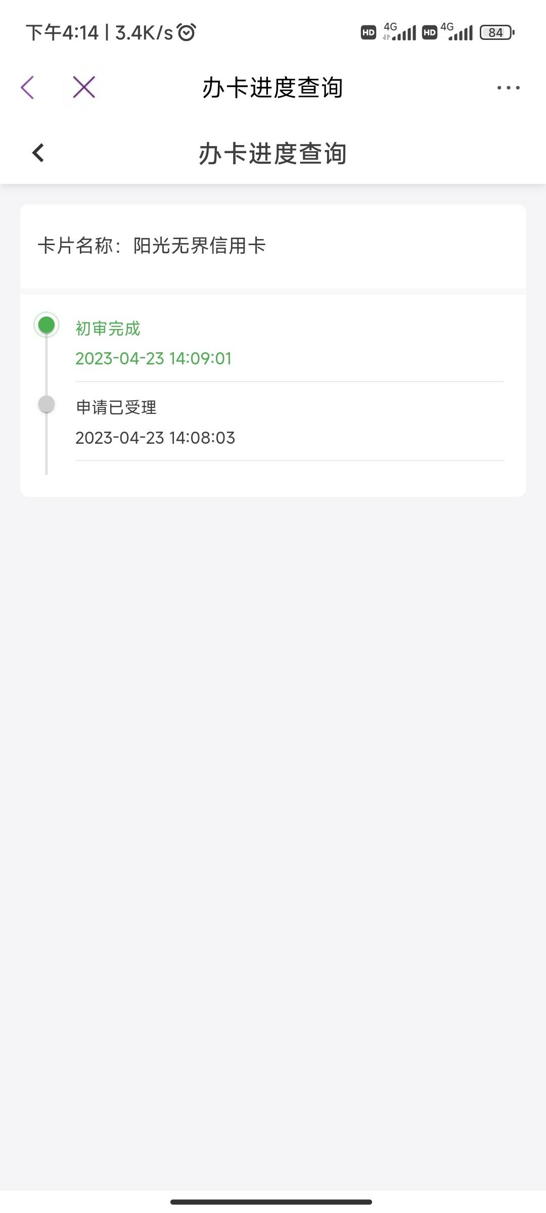Tap the purple back arrow icon
This screenshot has width=546, height=1213.
click(28, 87)
